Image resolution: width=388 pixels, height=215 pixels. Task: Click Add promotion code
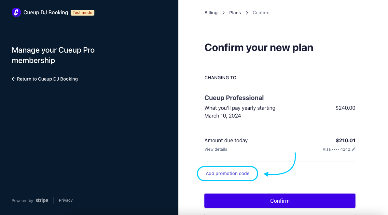point(228,173)
